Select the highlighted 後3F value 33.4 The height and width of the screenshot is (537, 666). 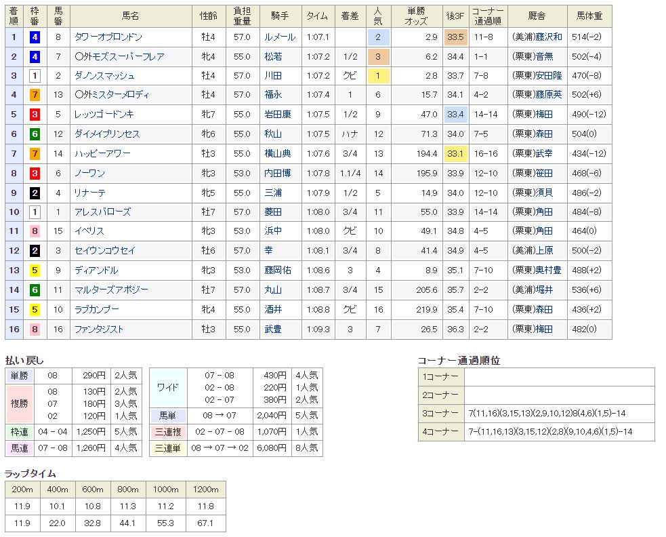coord(455,115)
